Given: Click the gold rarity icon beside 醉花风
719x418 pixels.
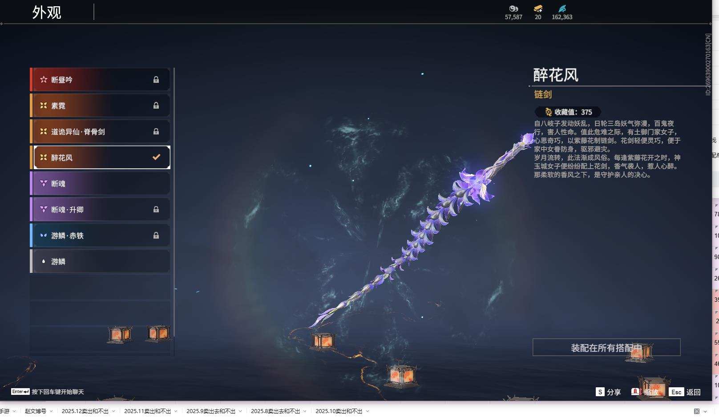Looking at the screenshot, I should coord(44,157).
